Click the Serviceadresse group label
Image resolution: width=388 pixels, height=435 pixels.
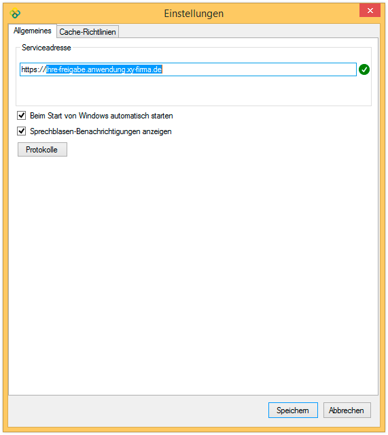pos(46,48)
